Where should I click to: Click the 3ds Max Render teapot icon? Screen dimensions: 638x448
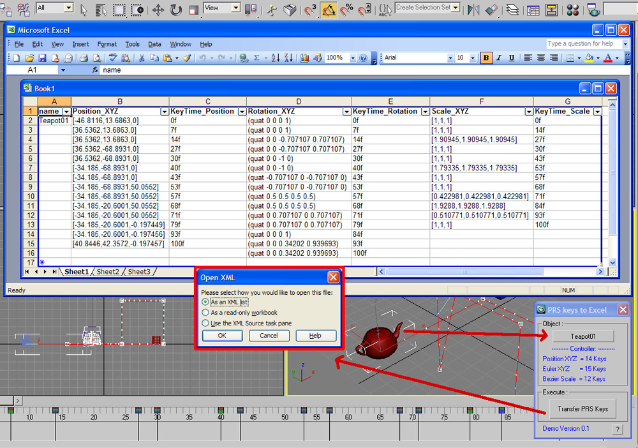pos(593,10)
